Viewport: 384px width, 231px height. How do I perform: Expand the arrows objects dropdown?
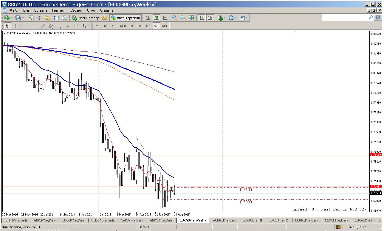coord(89,26)
